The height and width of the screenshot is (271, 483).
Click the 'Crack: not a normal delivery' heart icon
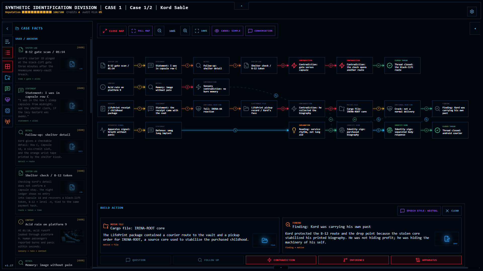(x=390, y=109)
